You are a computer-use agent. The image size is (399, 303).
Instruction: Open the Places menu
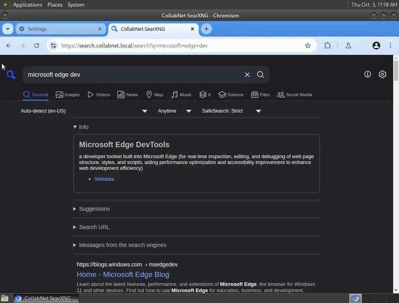pyautogui.click(x=55, y=5)
